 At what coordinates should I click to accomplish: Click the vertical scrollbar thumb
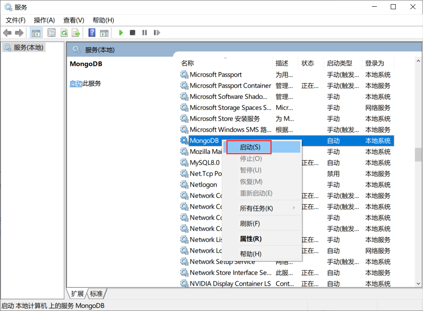418,155
